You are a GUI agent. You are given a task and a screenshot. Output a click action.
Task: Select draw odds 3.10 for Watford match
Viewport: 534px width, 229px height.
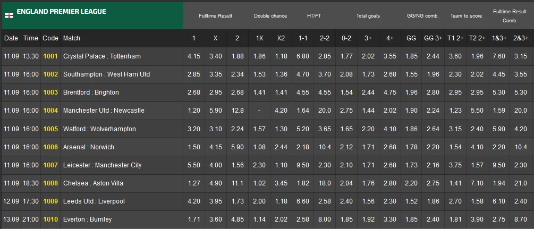click(215, 129)
